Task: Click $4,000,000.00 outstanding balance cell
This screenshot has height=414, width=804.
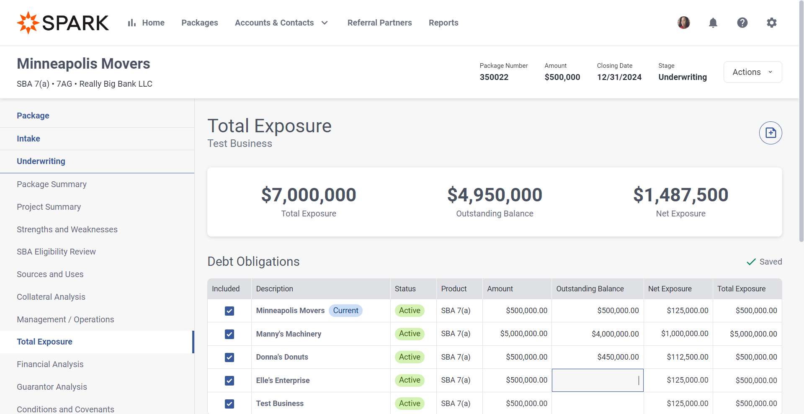Action: 598,334
